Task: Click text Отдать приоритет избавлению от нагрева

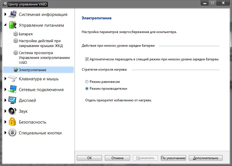Action: 118,100
